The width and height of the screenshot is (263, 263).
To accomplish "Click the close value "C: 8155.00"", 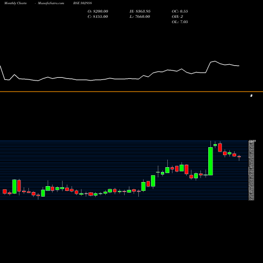I will point(98,17).
